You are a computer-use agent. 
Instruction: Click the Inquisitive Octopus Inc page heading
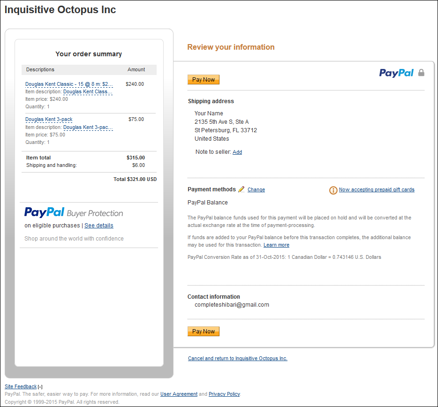click(x=60, y=10)
